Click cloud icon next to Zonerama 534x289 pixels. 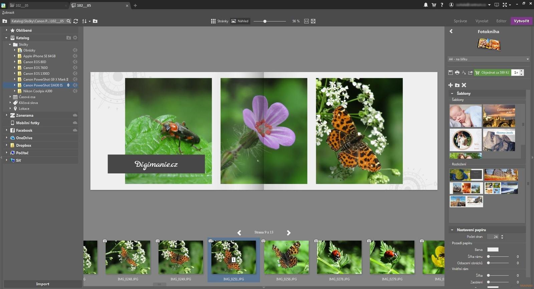(75, 115)
